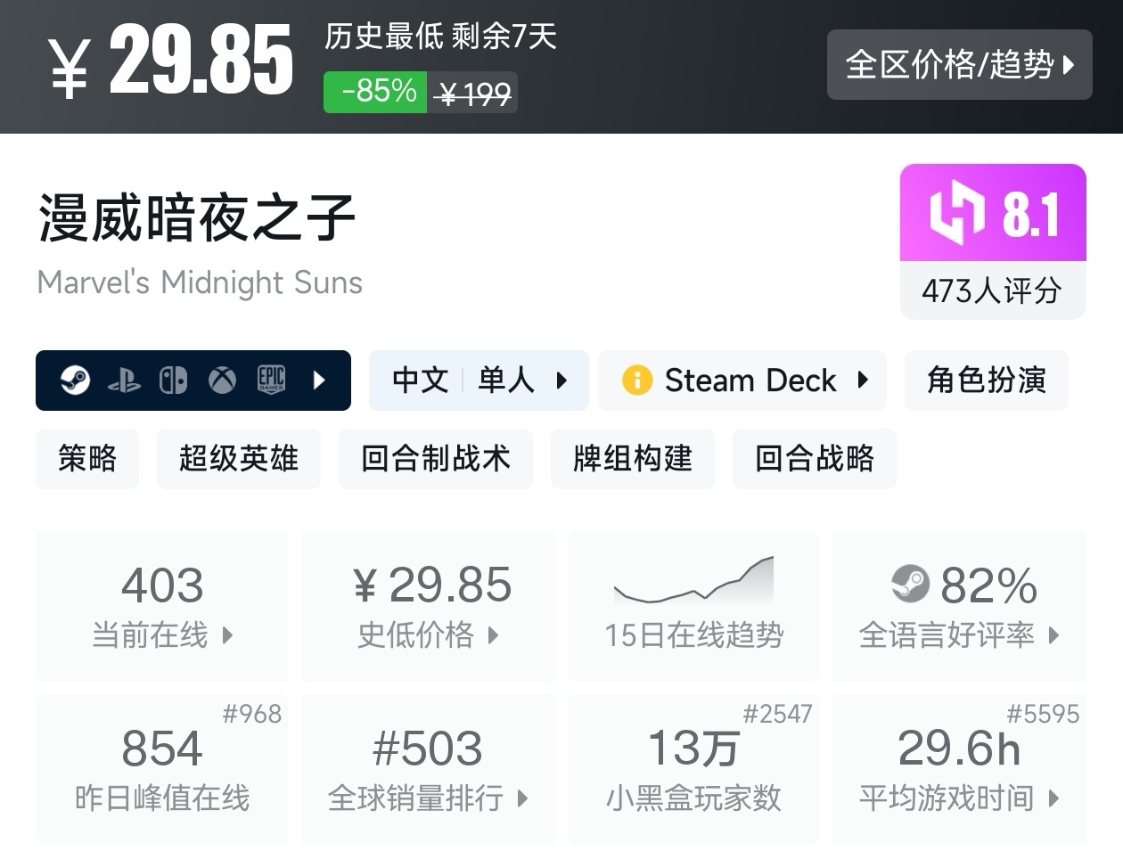1123x851 pixels.
Task: Click the Steam logo beside 82% rating
Action: coord(910,585)
